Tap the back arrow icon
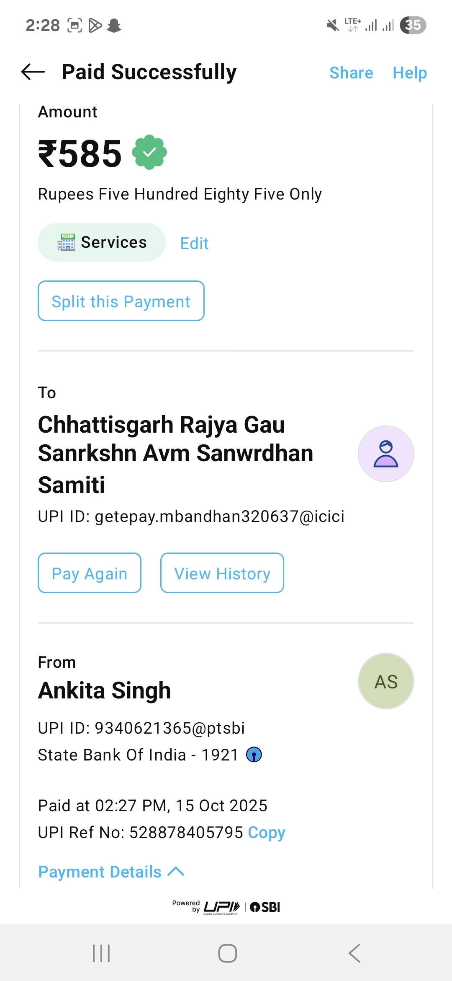Screen dimensions: 452x981 33,72
